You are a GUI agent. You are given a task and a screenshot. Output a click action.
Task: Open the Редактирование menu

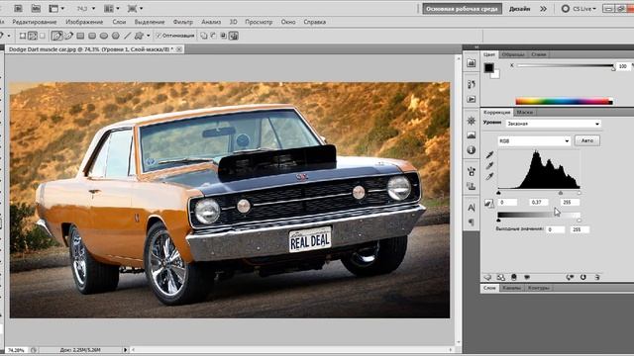click(x=35, y=22)
